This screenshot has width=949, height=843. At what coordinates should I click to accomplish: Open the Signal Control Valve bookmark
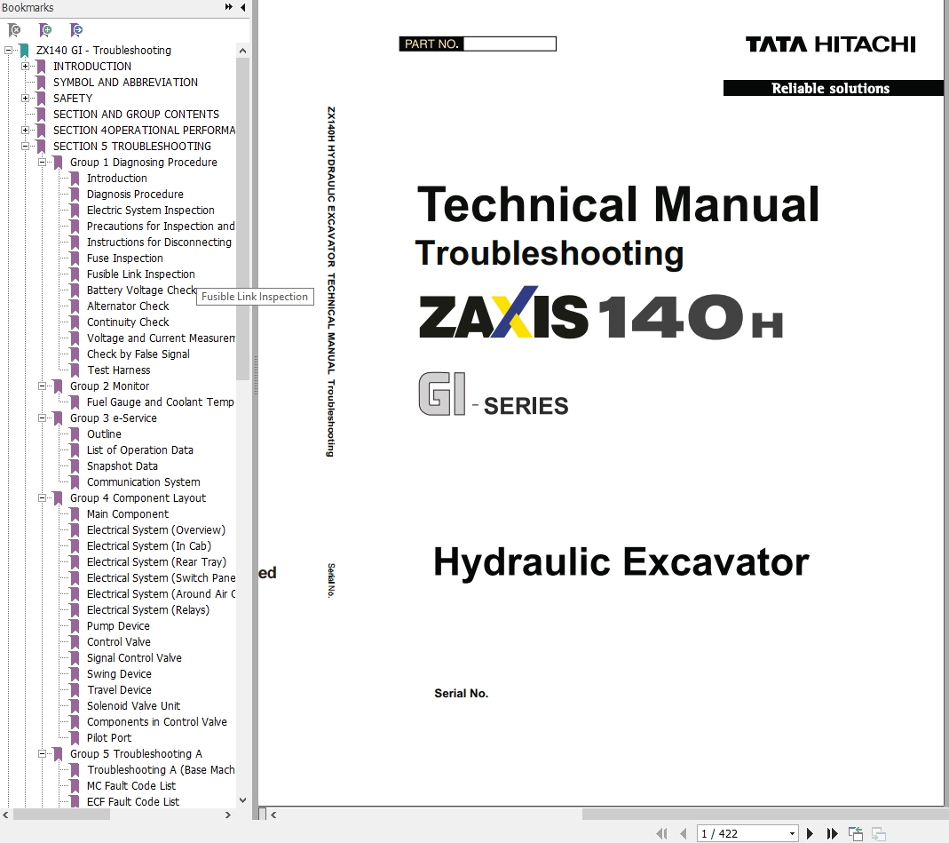(x=134, y=657)
